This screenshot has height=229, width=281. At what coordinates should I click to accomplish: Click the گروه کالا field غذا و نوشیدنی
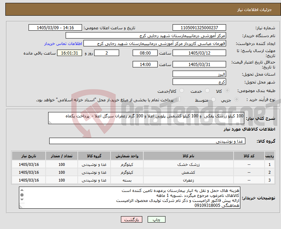pos(147,141)
